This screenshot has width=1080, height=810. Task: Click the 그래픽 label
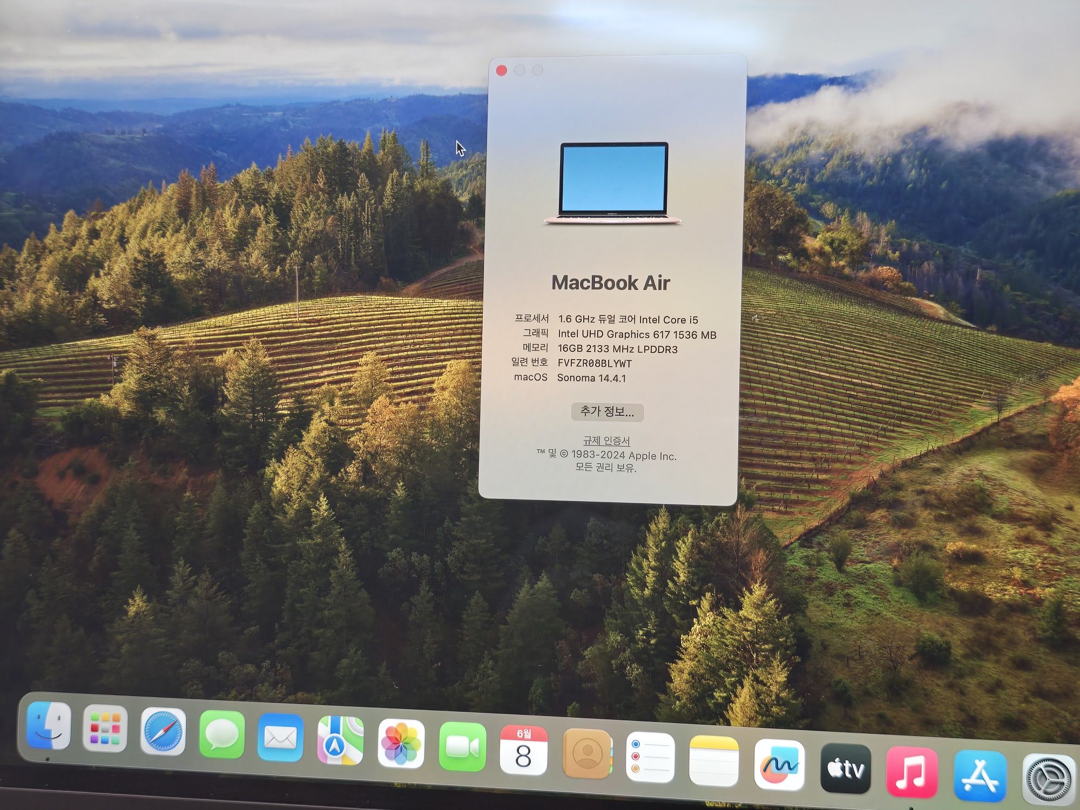click(535, 333)
